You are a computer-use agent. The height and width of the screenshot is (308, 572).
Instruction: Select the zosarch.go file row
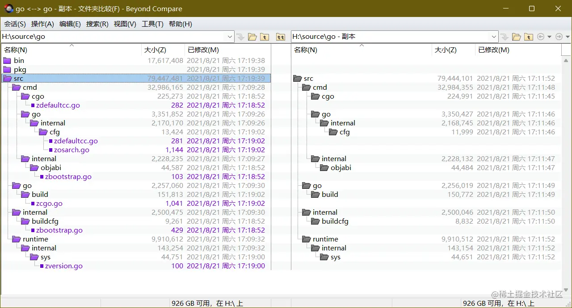point(136,150)
